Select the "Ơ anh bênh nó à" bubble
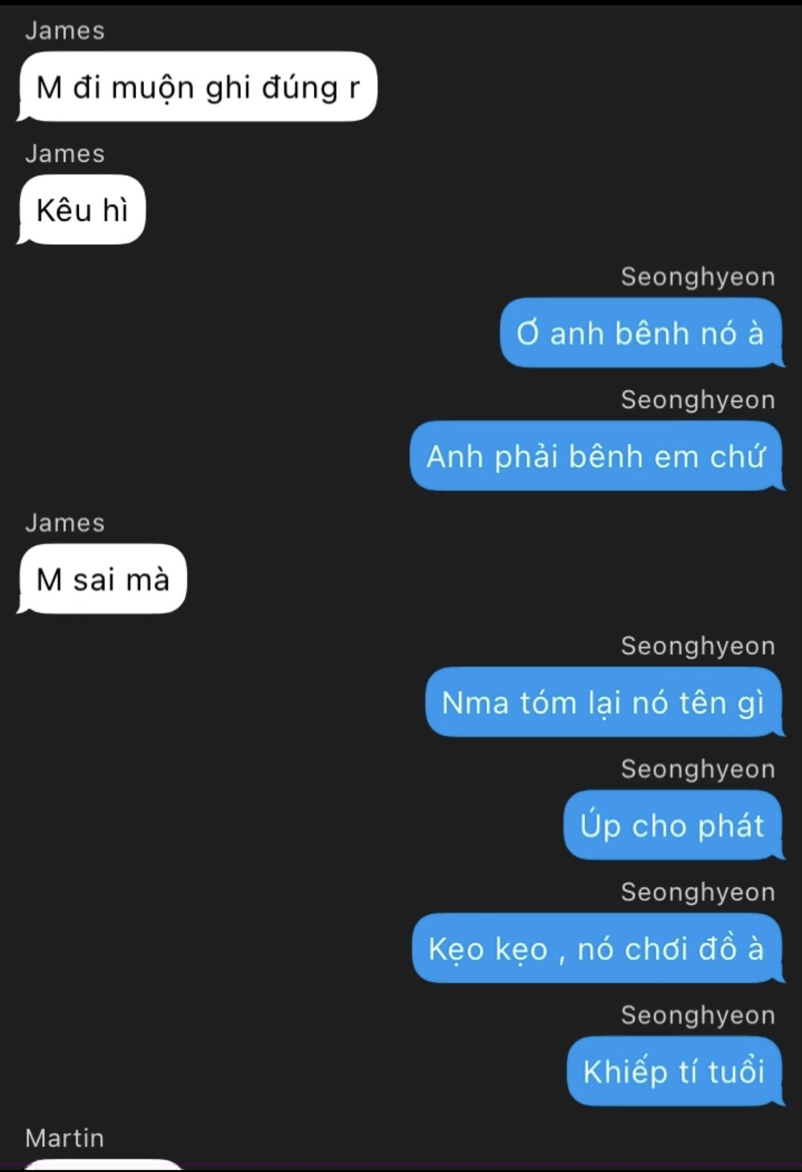 pos(642,333)
